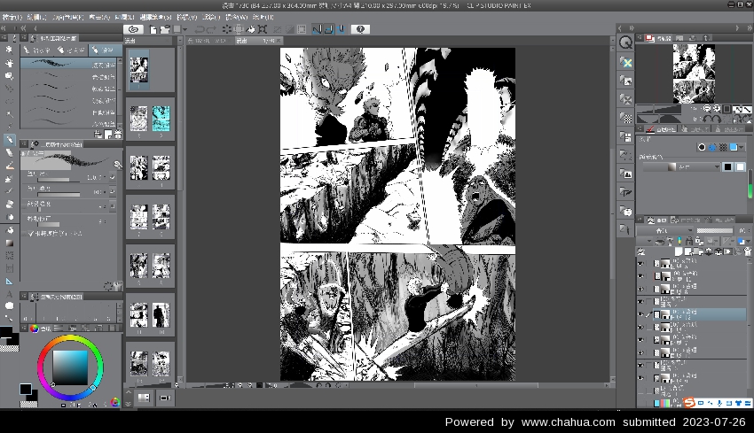Toggle Snap to Ruler in command bar
Screen dimensions: 754x433
click(x=317, y=29)
